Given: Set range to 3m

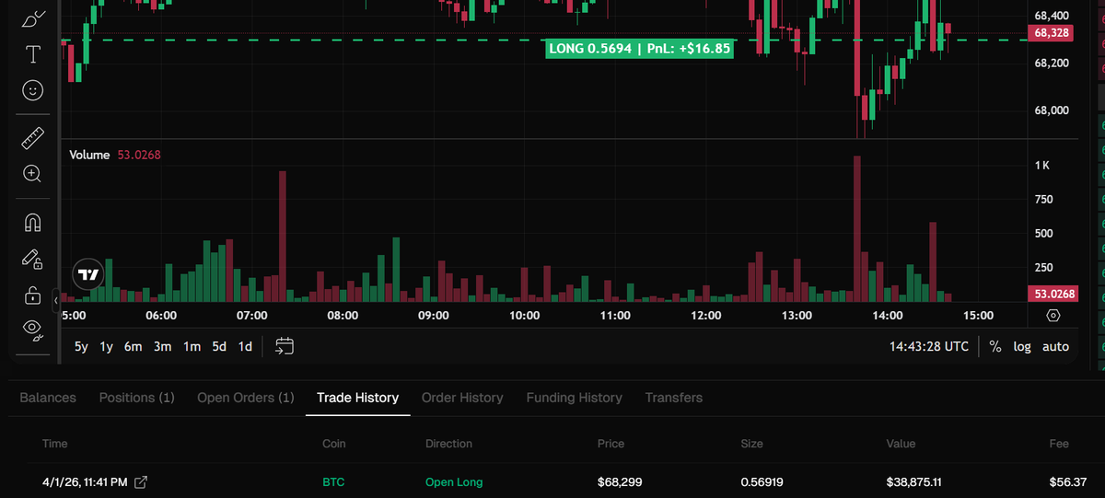Looking at the screenshot, I should [163, 347].
